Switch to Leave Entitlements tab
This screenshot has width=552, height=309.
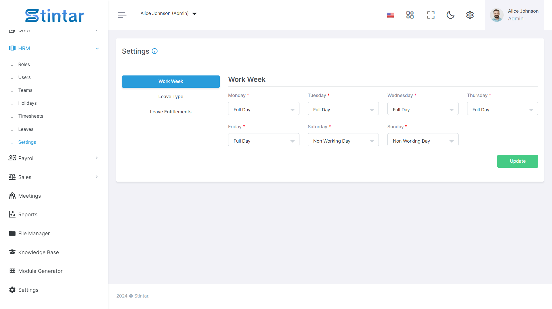coord(171,112)
